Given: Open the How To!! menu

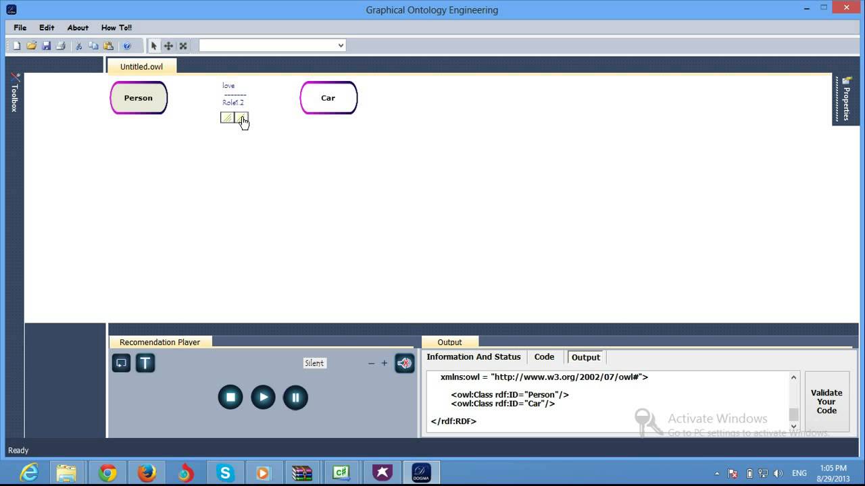Looking at the screenshot, I should [x=116, y=28].
